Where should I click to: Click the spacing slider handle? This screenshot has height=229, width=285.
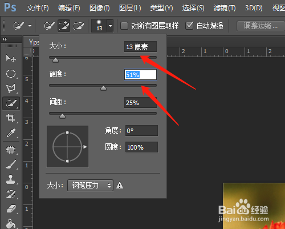pos(62,116)
